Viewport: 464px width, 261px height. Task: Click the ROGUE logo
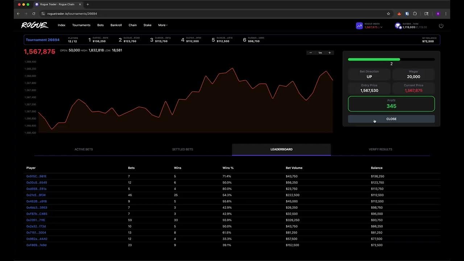[x=34, y=25]
